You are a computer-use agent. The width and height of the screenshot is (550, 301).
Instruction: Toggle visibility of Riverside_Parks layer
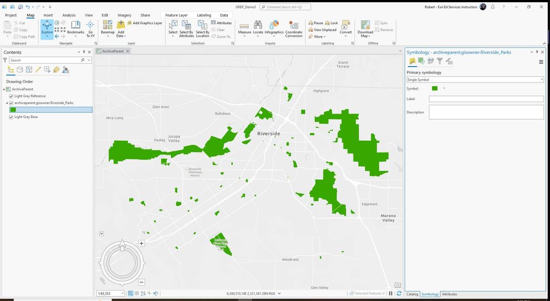(x=11, y=103)
